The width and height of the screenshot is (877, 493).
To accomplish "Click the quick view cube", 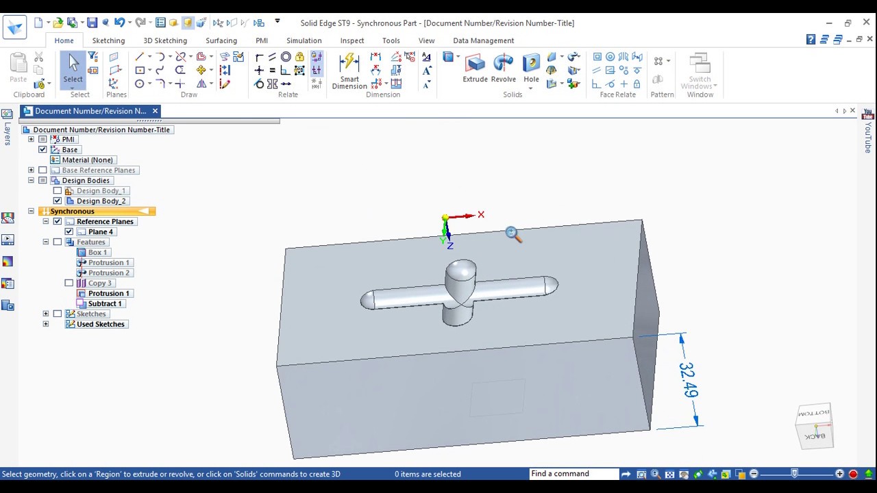I will coord(814,426).
